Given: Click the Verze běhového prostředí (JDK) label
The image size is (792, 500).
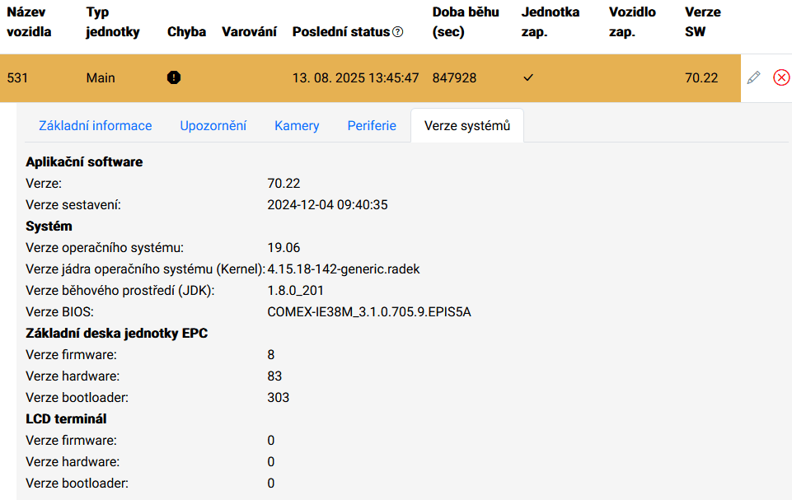Looking at the screenshot, I should click(x=120, y=291).
